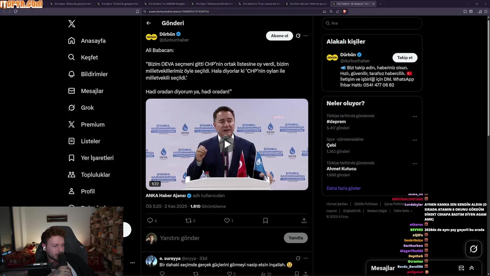The width and height of the screenshot is (490, 276).
Task: Open Reklam bilgisi footer link
Action: pyautogui.click(x=377, y=211)
